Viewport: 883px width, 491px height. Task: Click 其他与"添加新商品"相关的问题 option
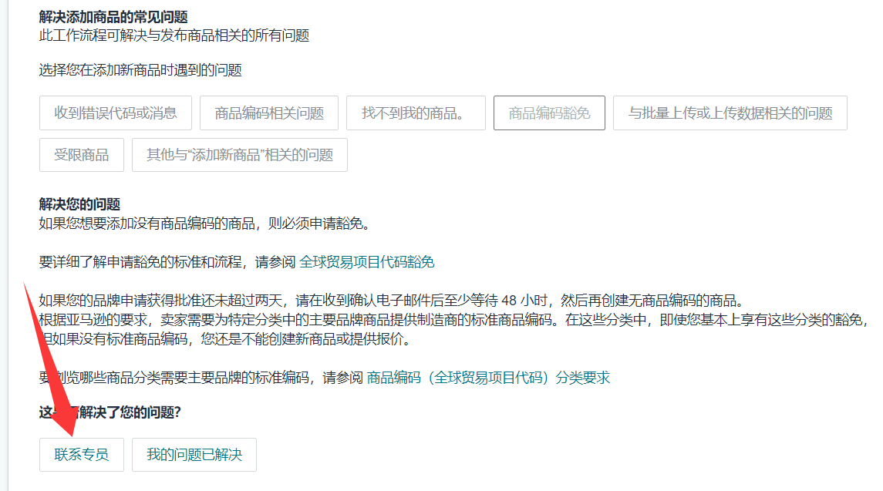tap(240, 155)
